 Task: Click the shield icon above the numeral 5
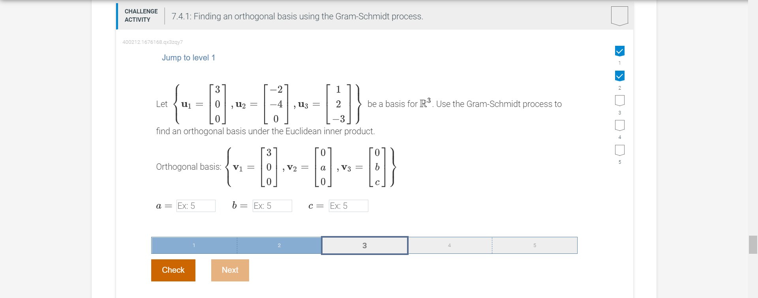(x=620, y=150)
